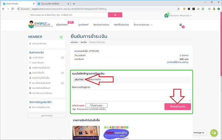Click the message to seller text area
This screenshot has height=140, width=222.
[x=131, y=95]
